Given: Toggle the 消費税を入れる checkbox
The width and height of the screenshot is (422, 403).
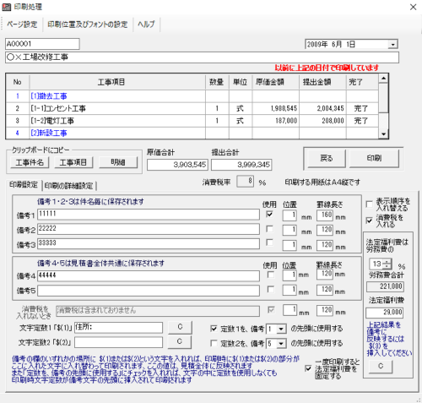Looking at the screenshot, I should [x=370, y=221].
